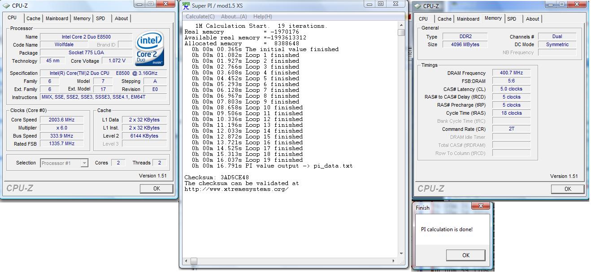The image size is (591, 272).
Task: Click OK in the left CPU-Z window
Action: click(x=156, y=189)
